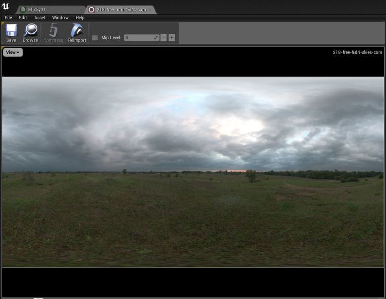
Task: Select the 218-free-hdri-skies-com tab
Action: tap(121, 10)
